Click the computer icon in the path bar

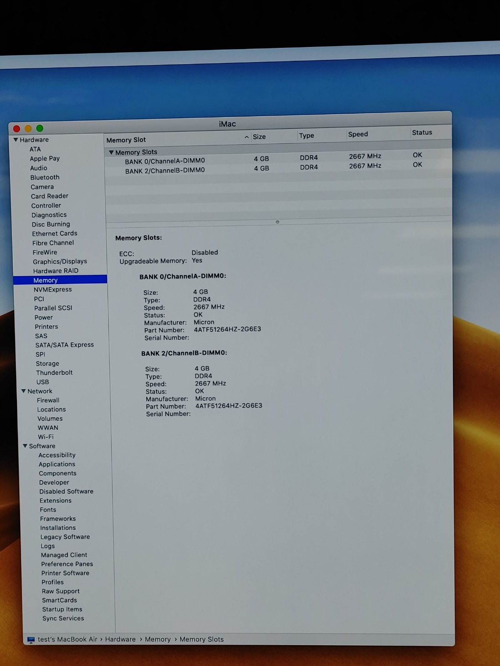(31, 639)
